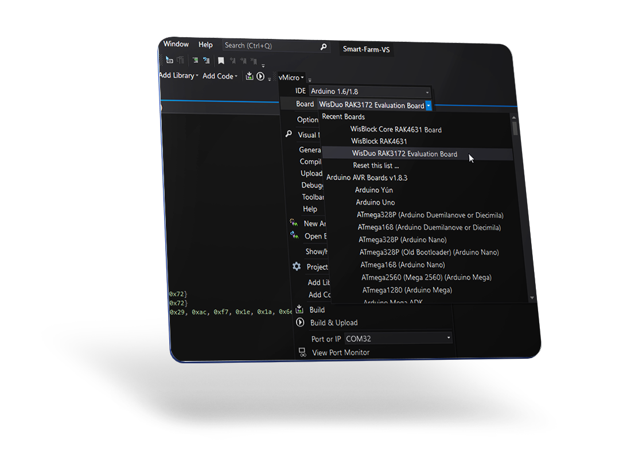Open toolbar overflow next to Build & Upload icon
Viewport: 619px width, 455px height.
coord(270,79)
